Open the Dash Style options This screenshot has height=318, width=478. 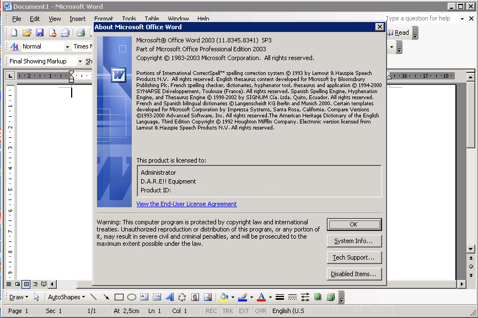[292, 297]
